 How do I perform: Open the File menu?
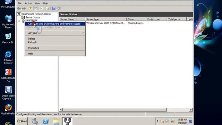pyautogui.click(x=20, y=3)
